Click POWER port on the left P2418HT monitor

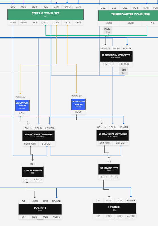(x=57, y=201)
